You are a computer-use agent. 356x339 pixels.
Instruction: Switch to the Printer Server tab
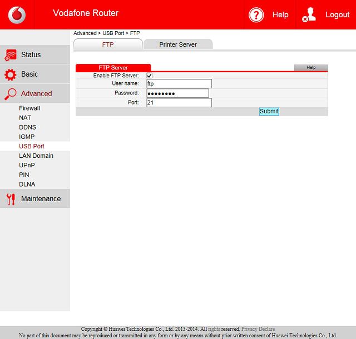pos(178,44)
